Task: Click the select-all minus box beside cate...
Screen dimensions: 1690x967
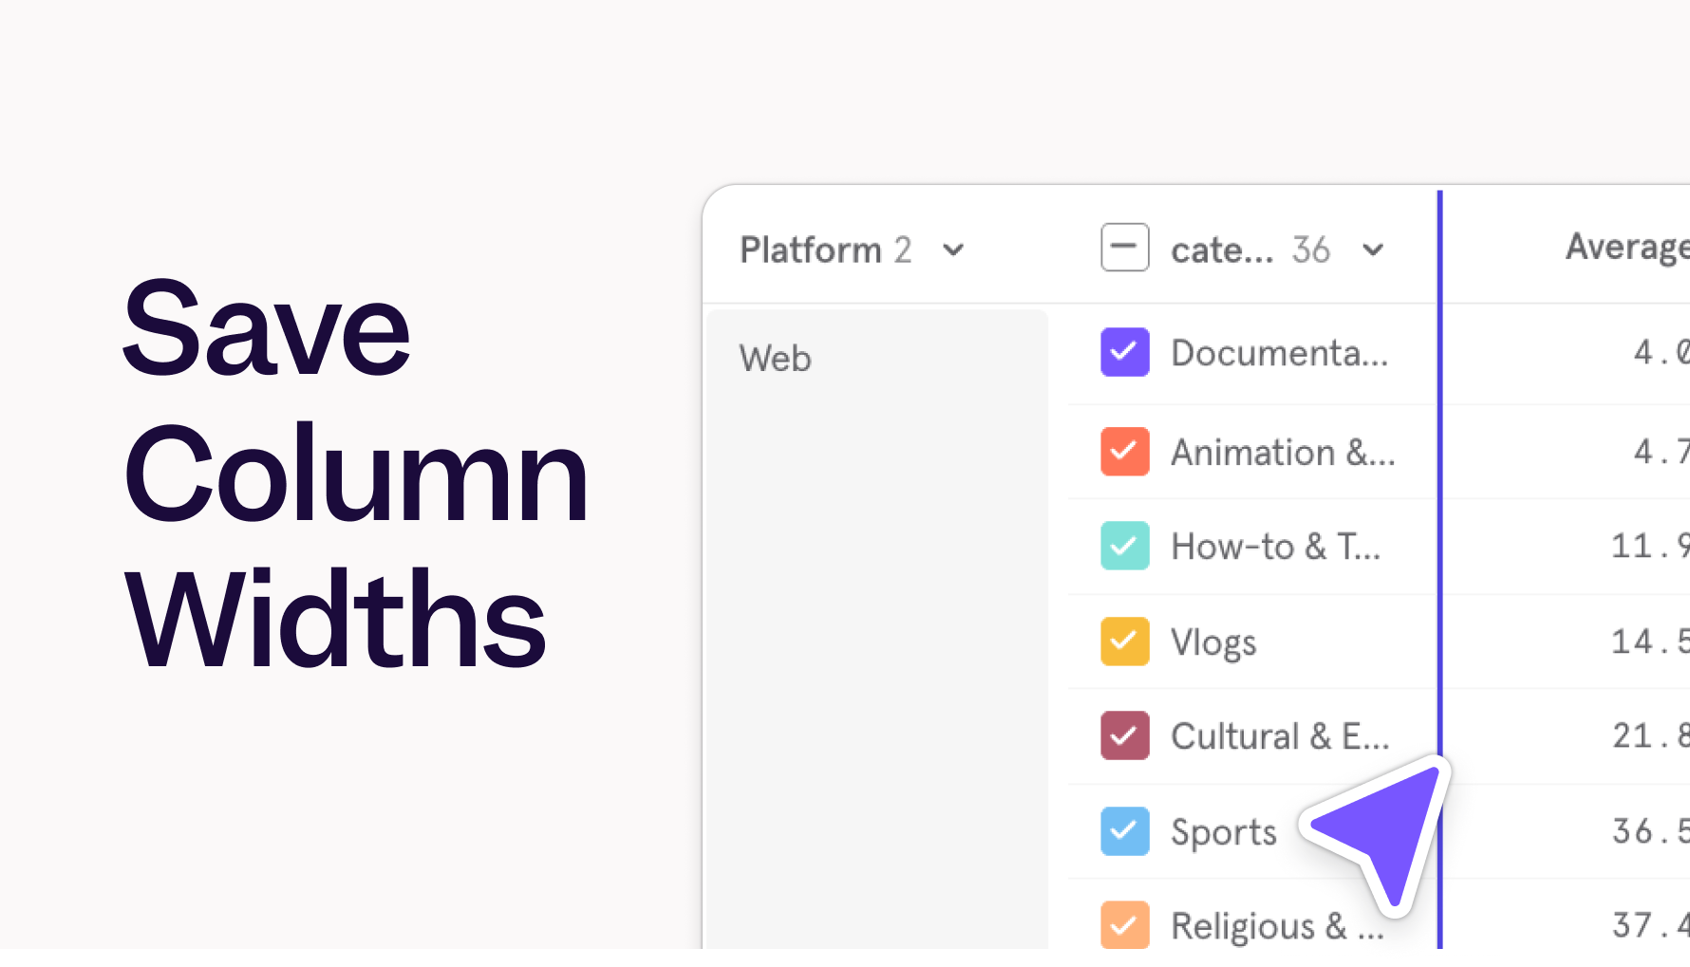Action: [x=1124, y=248]
